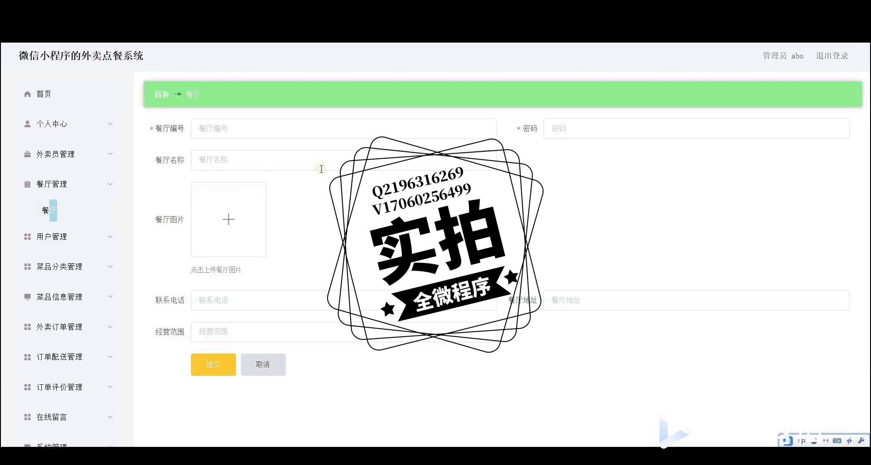Click the person icon beside 个人中心
871x465 pixels.
27,124
